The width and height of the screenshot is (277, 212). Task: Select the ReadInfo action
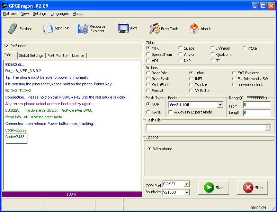pyautogui.click(x=148, y=73)
